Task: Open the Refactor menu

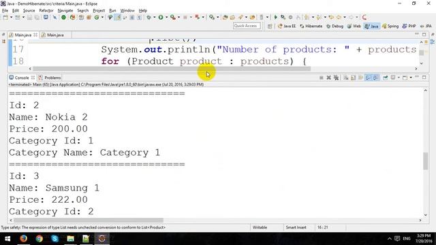Action: point(46,11)
